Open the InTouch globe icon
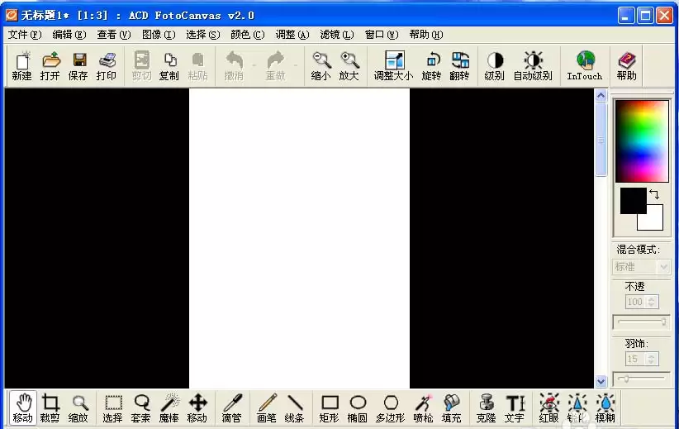Screen dimensions: 679x429 pyautogui.click(x=585, y=60)
